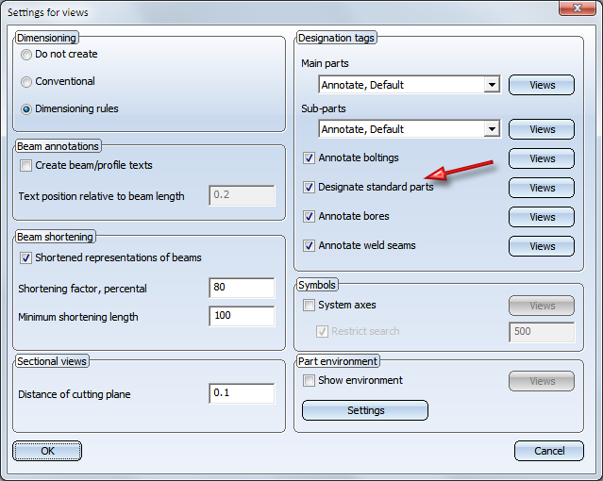Click the Minimum shortening length field
Viewport: 603px width, 481px height.
coord(242,316)
